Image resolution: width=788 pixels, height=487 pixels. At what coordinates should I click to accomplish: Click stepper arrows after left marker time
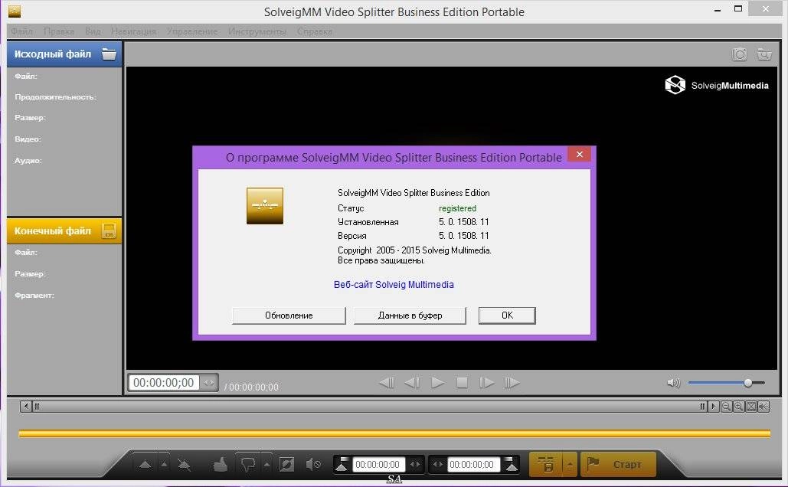(x=415, y=464)
